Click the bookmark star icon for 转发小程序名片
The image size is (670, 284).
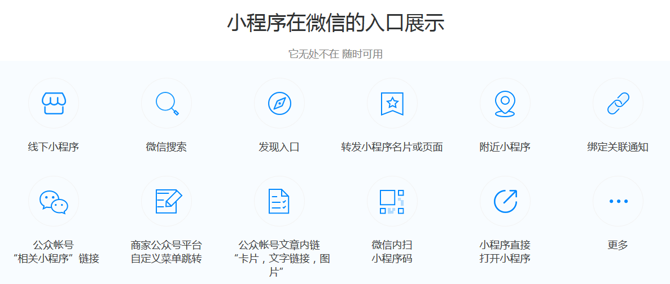coord(392,103)
